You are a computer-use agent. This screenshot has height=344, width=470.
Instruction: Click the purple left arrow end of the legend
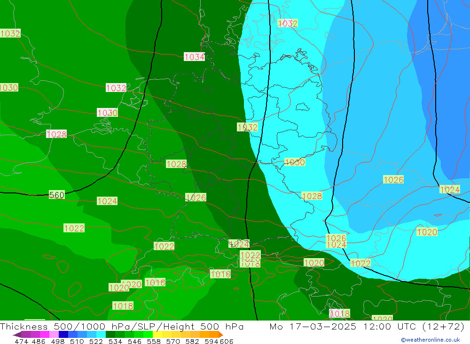pos(17,335)
